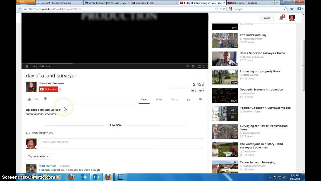Open Geodetic Systems Introduction video

(x=261, y=89)
